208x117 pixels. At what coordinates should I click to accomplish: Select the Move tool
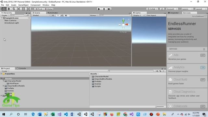[x=9, y=9]
